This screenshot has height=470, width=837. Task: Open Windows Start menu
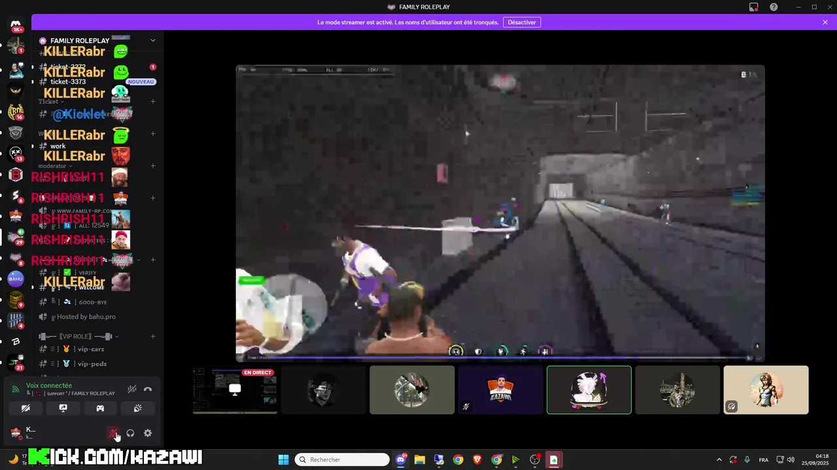pyautogui.click(x=284, y=460)
